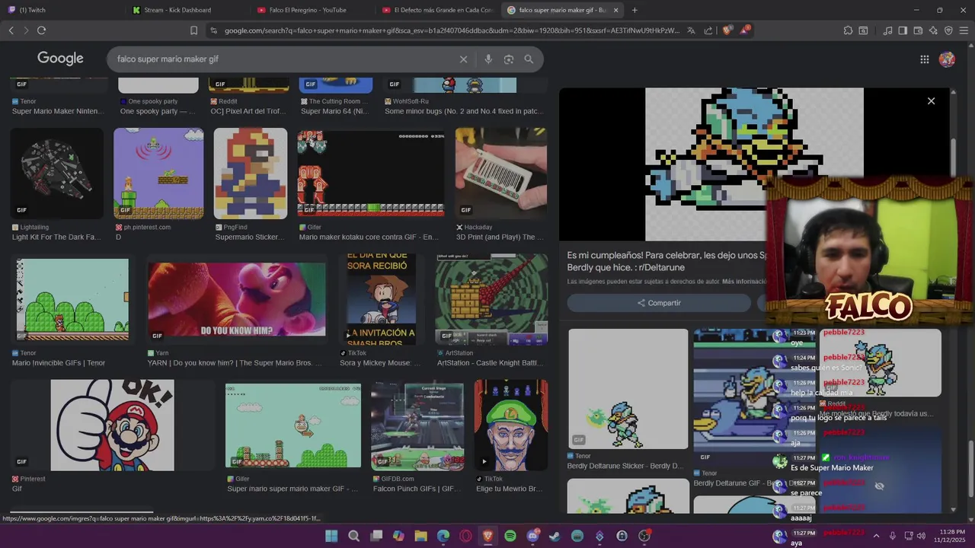975x548 pixels.
Task: Open Steam from the taskbar
Action: (x=555, y=536)
